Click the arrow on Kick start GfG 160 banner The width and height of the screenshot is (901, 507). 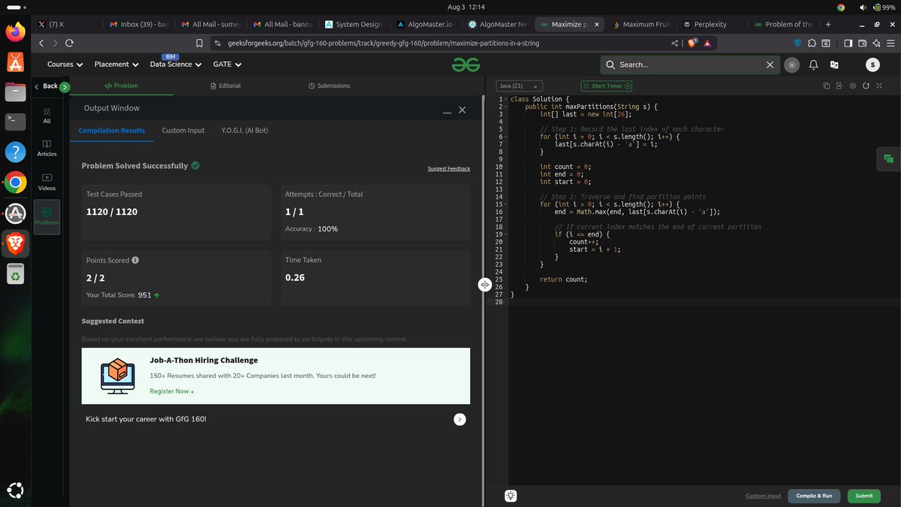pos(460,419)
